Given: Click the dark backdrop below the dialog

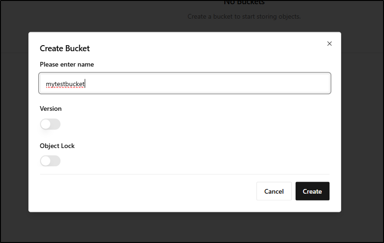Looking at the screenshot, I should [x=186, y=227].
